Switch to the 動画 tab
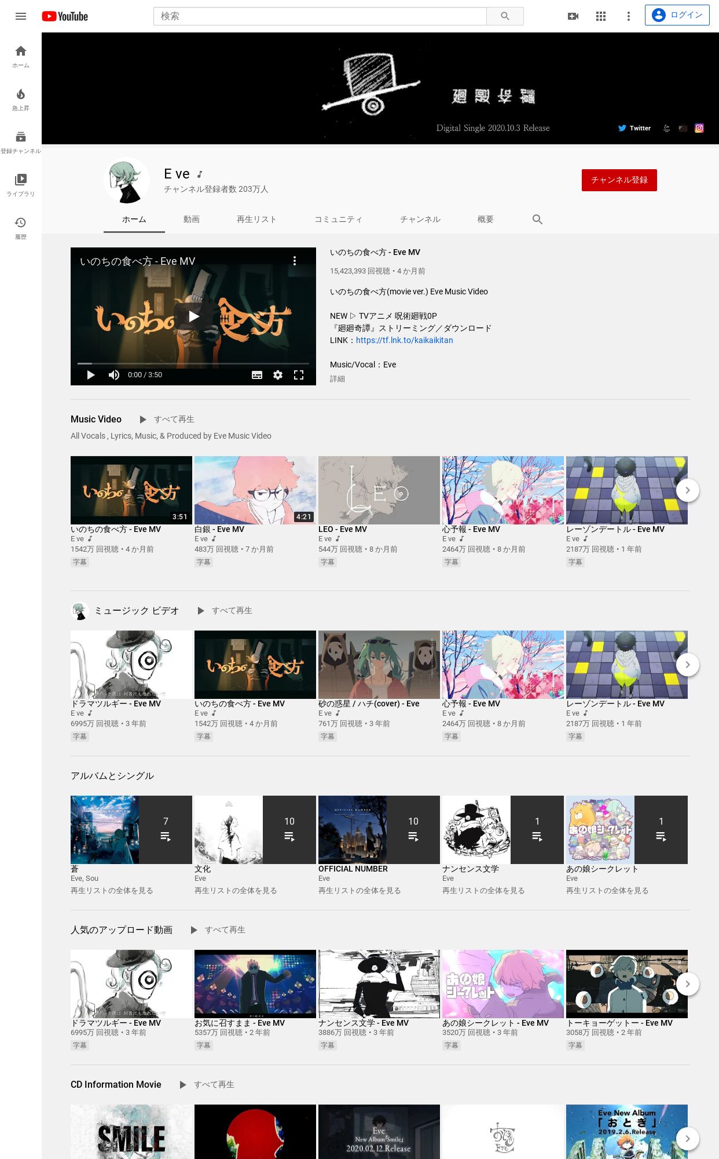 pos(192,220)
